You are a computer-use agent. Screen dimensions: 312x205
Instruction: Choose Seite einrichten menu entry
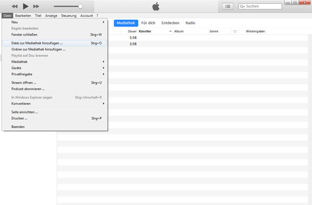(55, 112)
